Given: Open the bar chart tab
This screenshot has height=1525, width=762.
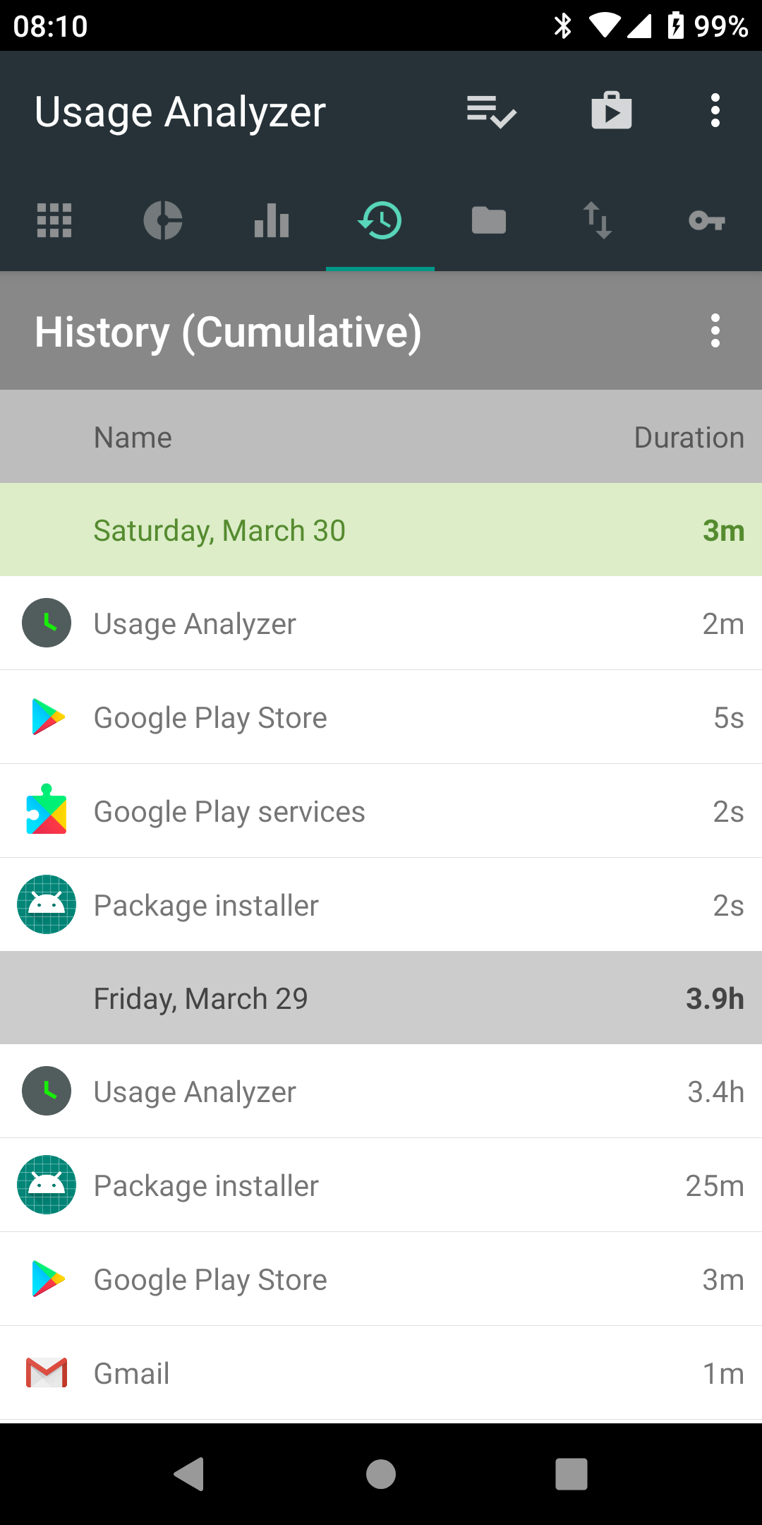Looking at the screenshot, I should click(x=272, y=221).
